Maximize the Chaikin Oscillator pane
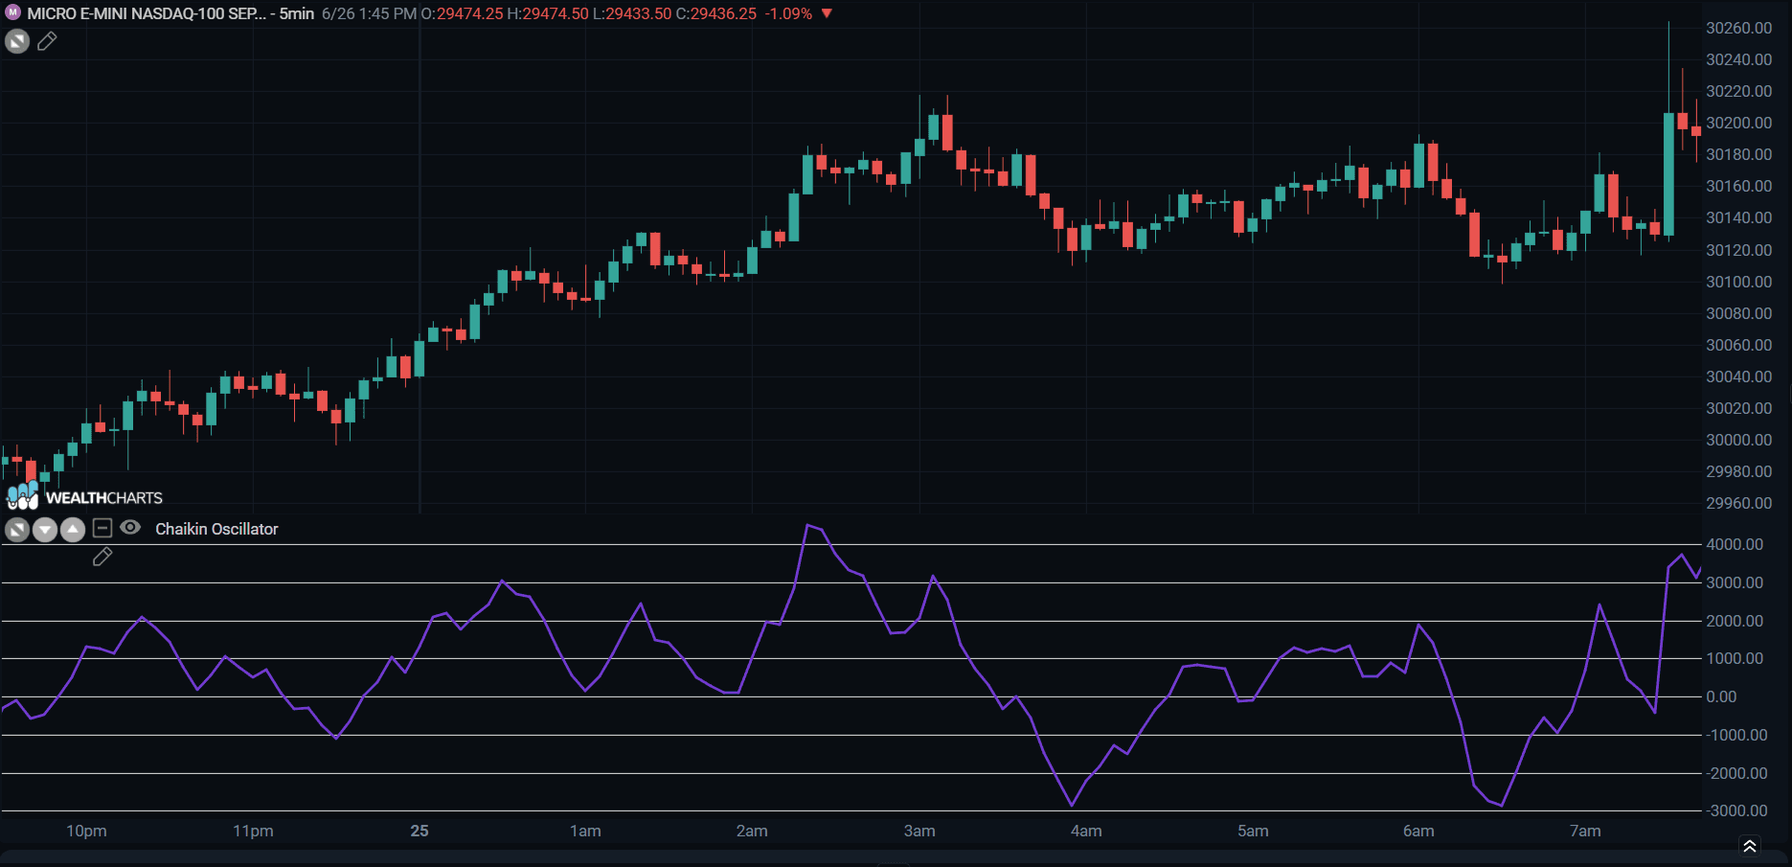Image resolution: width=1792 pixels, height=867 pixels. (x=17, y=529)
